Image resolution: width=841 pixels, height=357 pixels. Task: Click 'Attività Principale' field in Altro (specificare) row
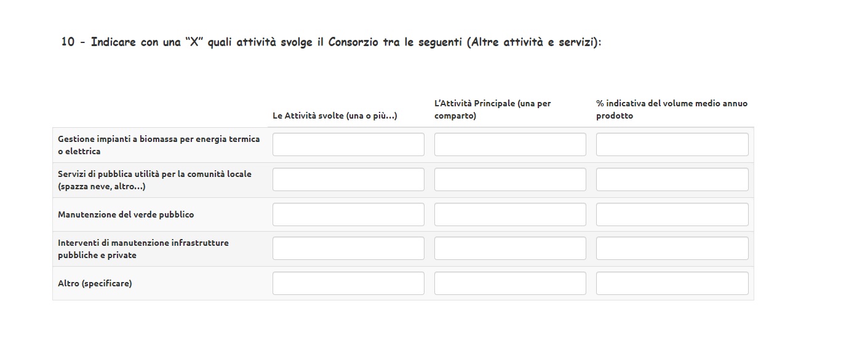pos(510,283)
